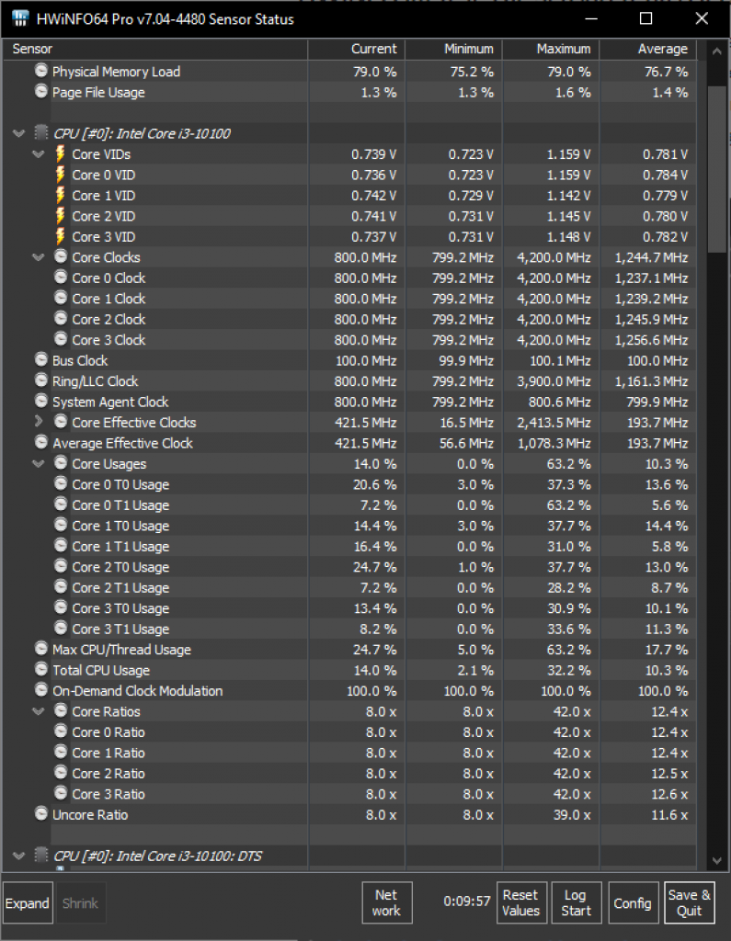This screenshot has width=731, height=941.
Task: Collapse the CPU [#0] DTS section
Action: click(18, 856)
